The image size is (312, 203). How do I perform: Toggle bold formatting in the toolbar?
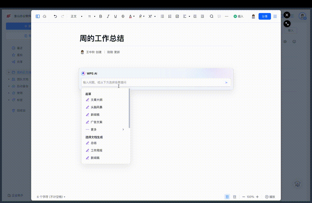tap(100, 16)
